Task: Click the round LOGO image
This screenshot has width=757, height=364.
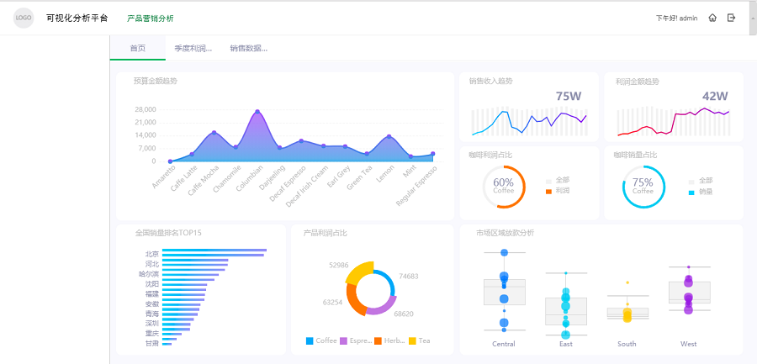Action: click(24, 18)
